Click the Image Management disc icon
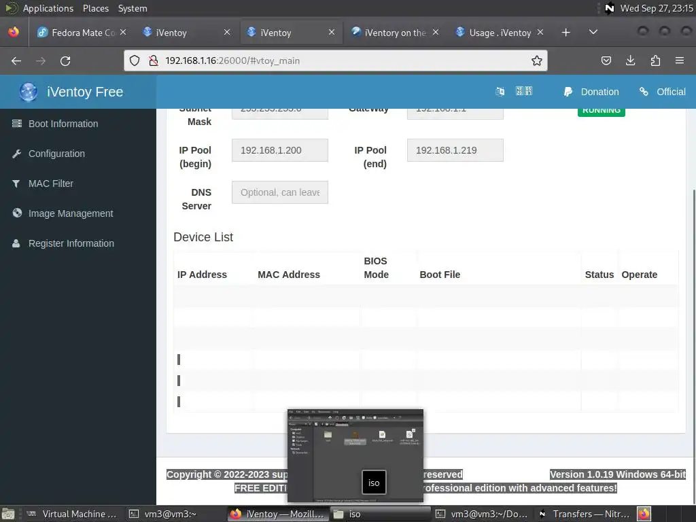696x522 pixels. tap(17, 213)
